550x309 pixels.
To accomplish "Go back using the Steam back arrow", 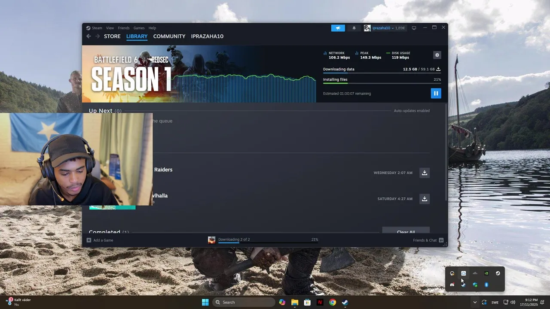I will [89, 36].
